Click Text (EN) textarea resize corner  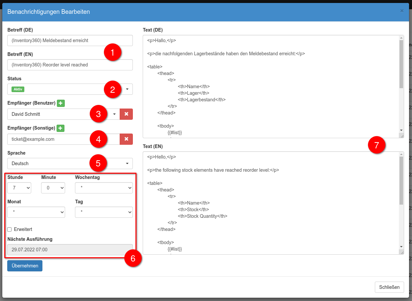pos(401,252)
